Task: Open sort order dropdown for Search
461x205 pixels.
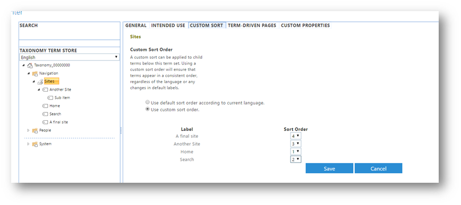Action: (x=295, y=159)
